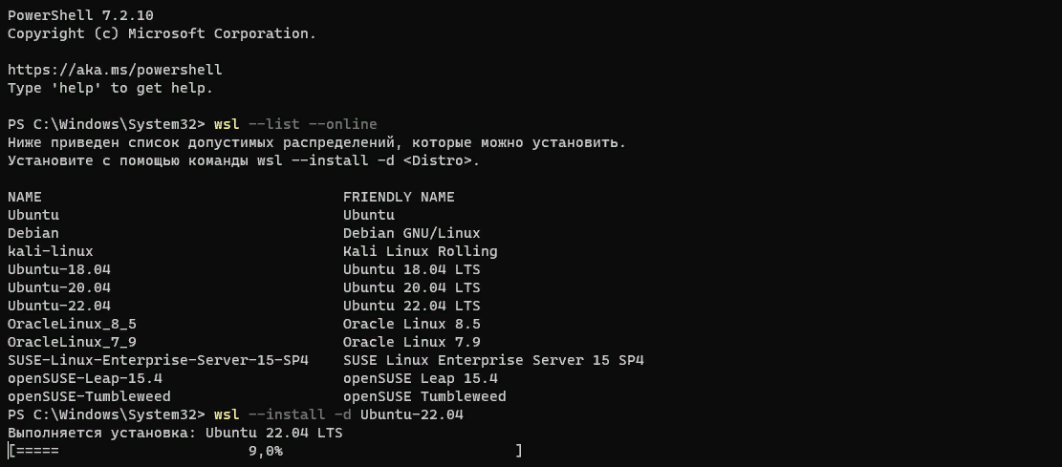Open the https://aka.ms/powershell link
Image resolution: width=1062 pixels, height=467 pixels.
[115, 70]
